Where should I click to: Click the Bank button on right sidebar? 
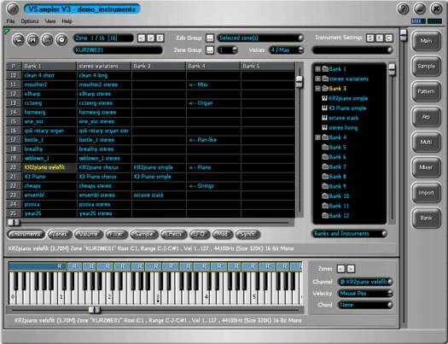(x=426, y=219)
